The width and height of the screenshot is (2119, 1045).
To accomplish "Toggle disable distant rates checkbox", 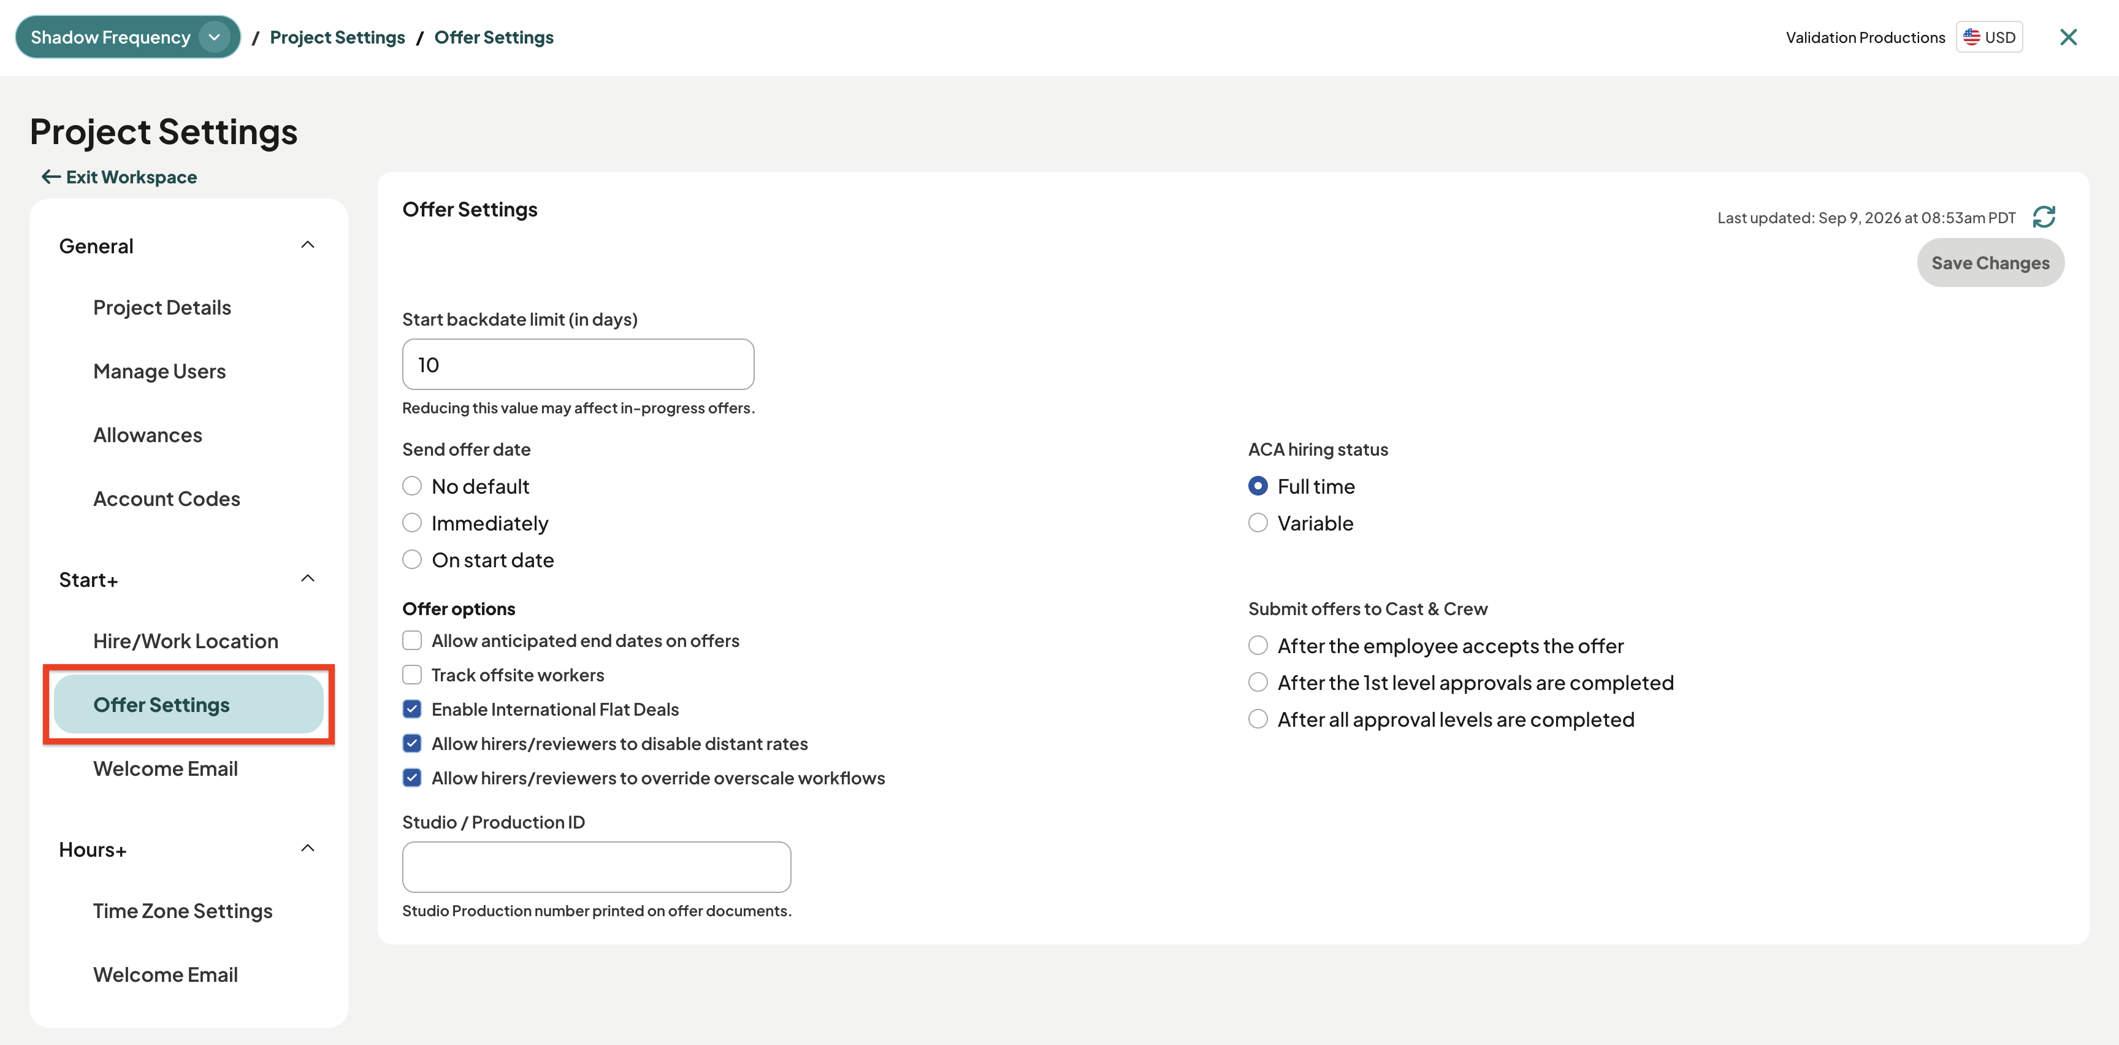I will click(412, 744).
